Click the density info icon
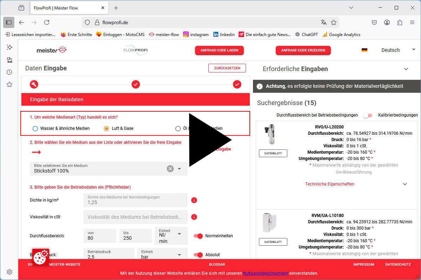Viewport: 421px width, 280px height. tap(194, 200)
